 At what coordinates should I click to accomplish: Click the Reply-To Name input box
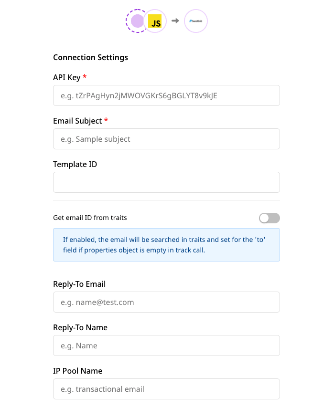pos(166,345)
